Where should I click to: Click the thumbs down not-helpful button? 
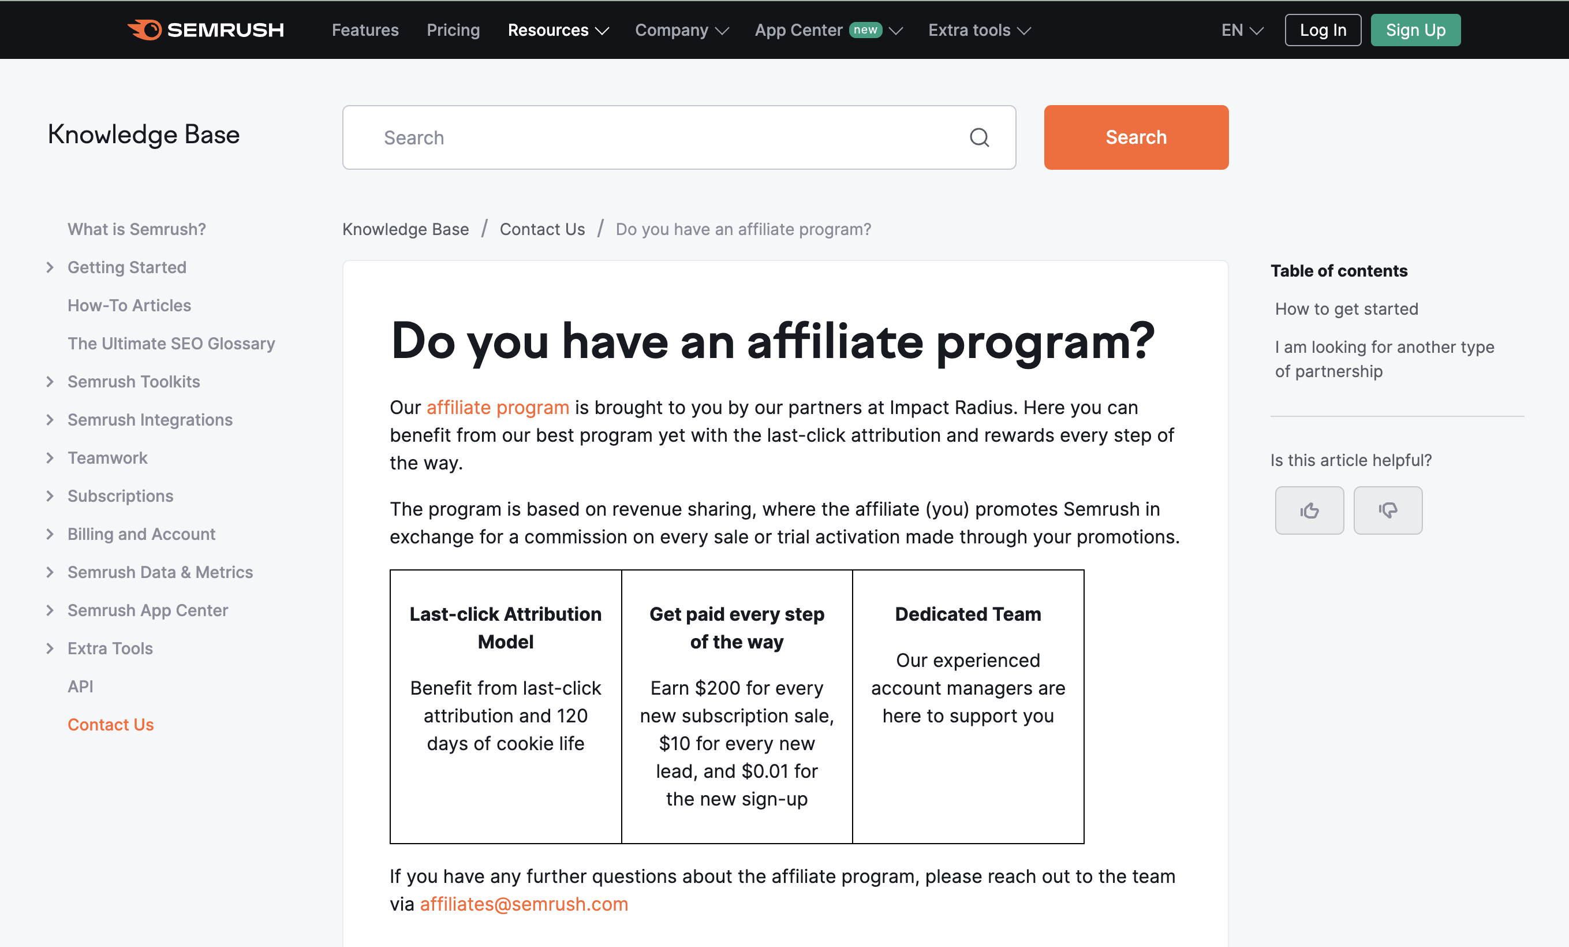tap(1387, 510)
